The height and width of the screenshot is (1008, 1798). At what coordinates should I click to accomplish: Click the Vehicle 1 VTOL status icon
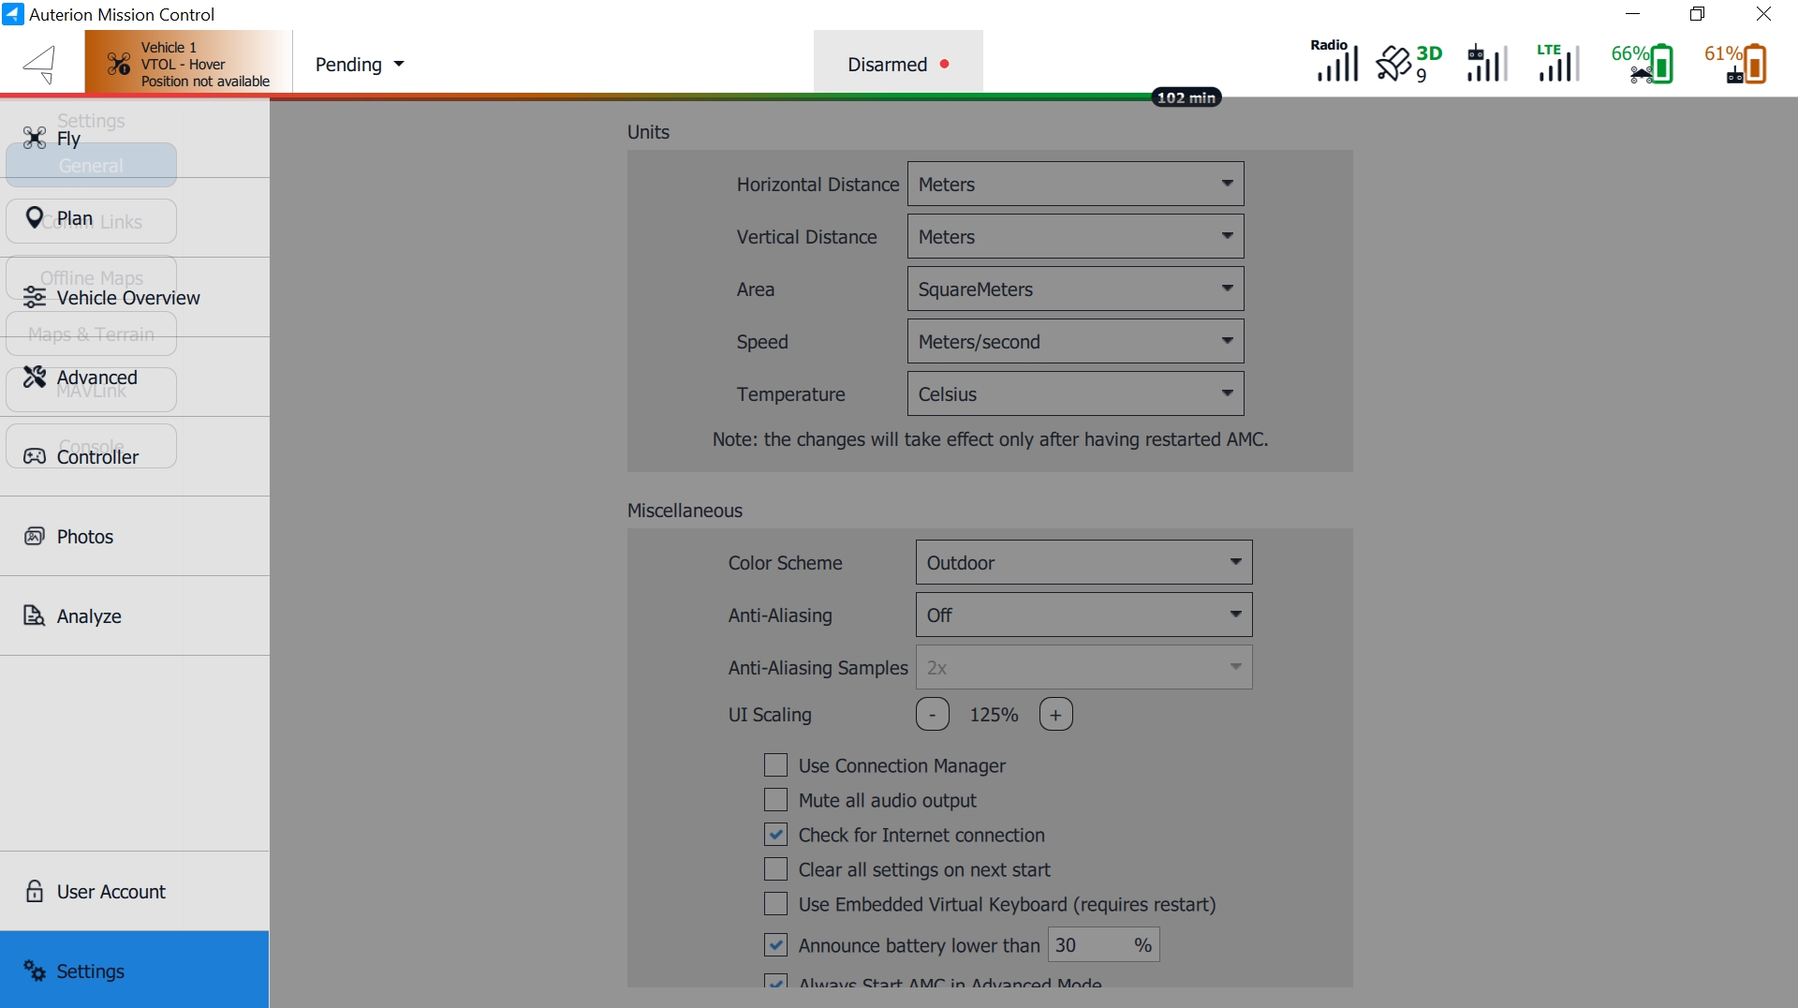click(119, 64)
